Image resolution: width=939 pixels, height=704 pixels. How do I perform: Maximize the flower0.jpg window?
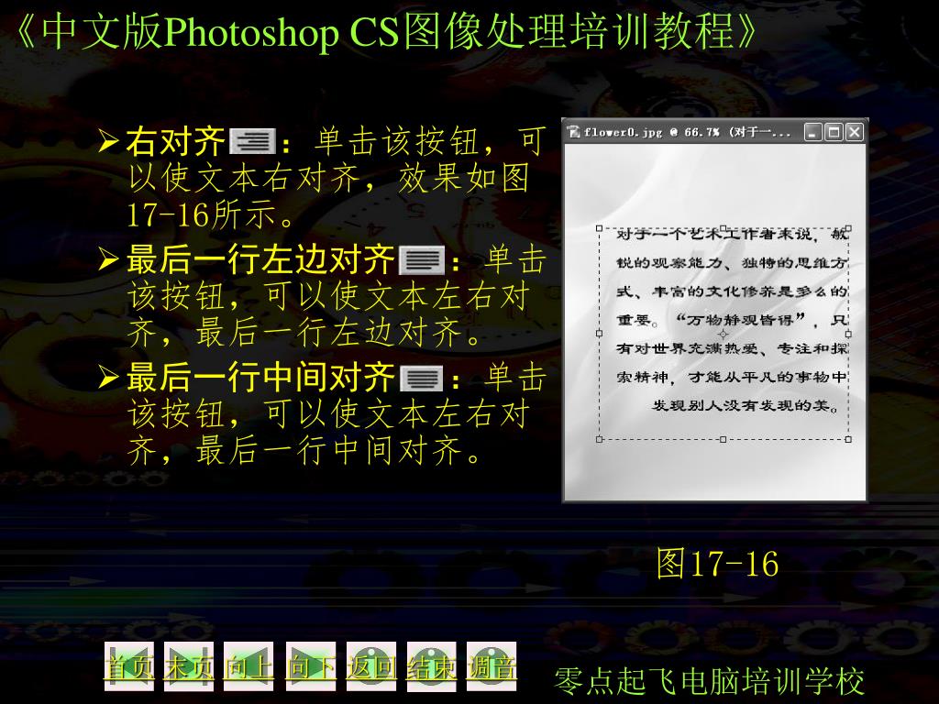tap(834, 132)
